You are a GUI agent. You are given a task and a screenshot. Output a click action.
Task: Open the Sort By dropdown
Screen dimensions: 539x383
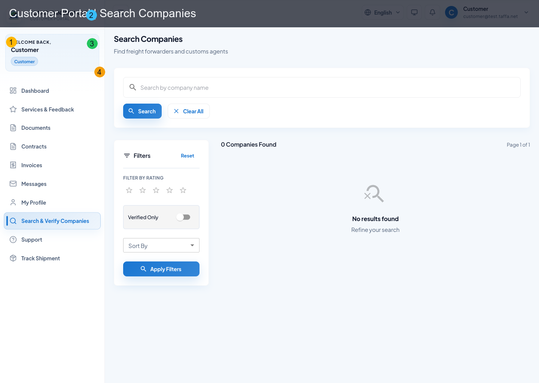pyautogui.click(x=161, y=245)
